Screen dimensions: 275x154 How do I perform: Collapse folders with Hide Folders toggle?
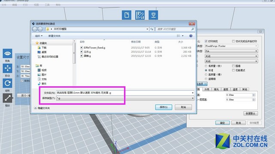pyautogui.click(x=42, y=108)
